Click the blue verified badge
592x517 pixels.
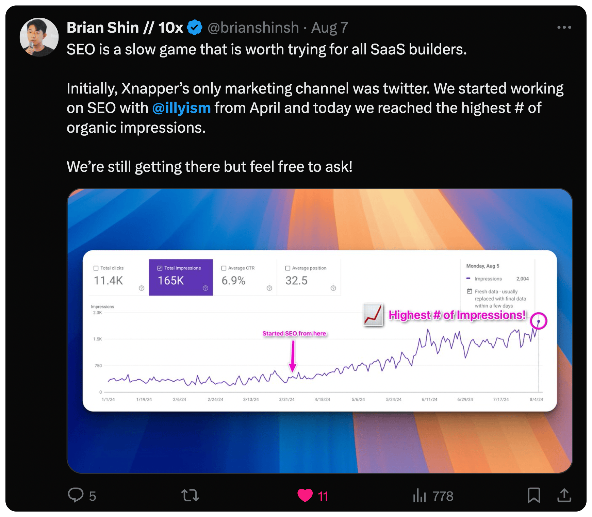[x=195, y=28]
